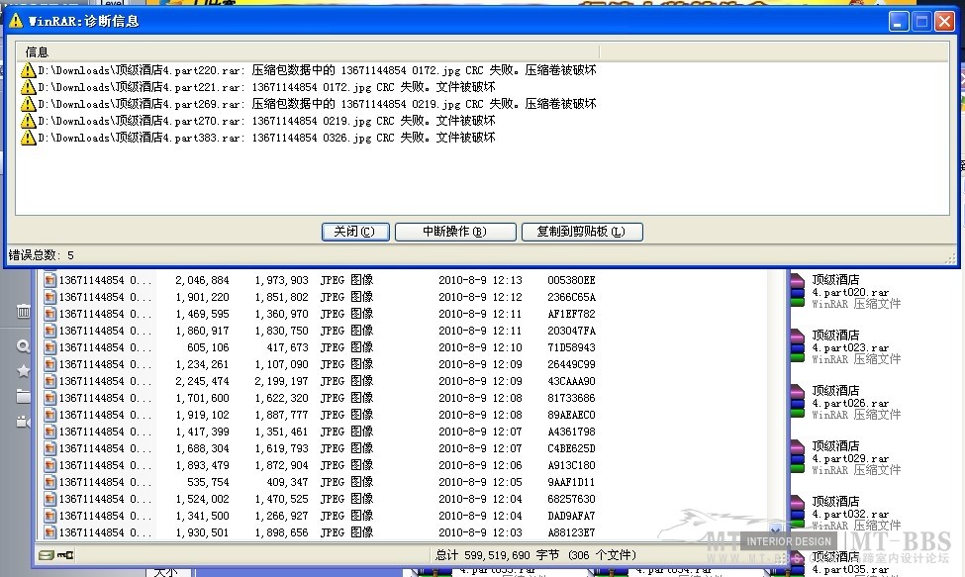Click the JPEG file icon for the 605,106 row

point(49,347)
